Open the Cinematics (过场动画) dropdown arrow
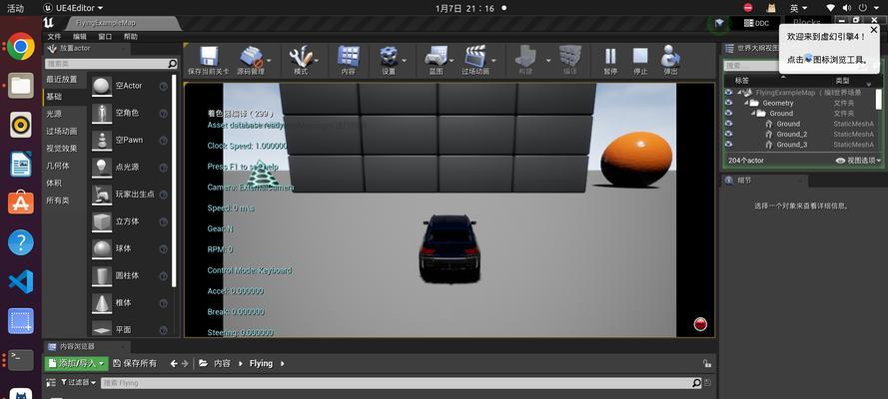Image resolution: width=888 pixels, height=399 pixels. click(493, 60)
